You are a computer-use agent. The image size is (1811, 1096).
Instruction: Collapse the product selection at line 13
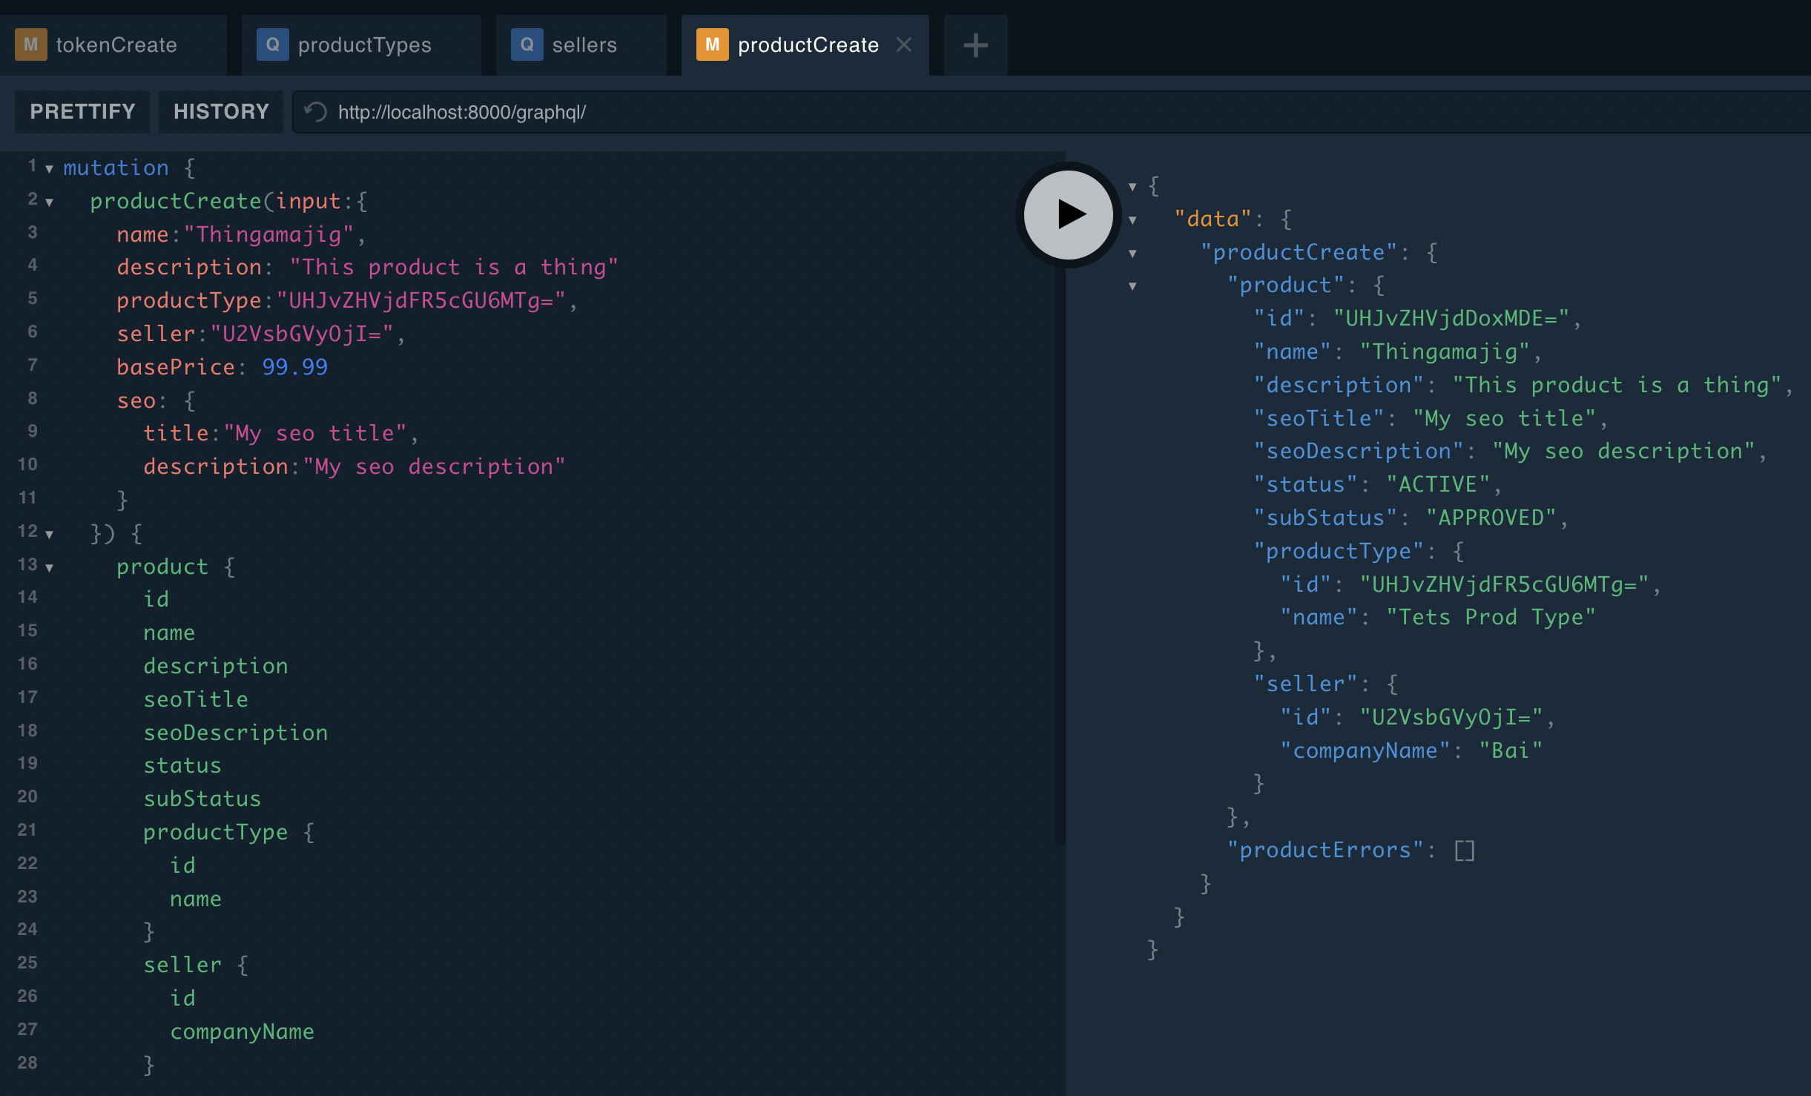coord(49,568)
